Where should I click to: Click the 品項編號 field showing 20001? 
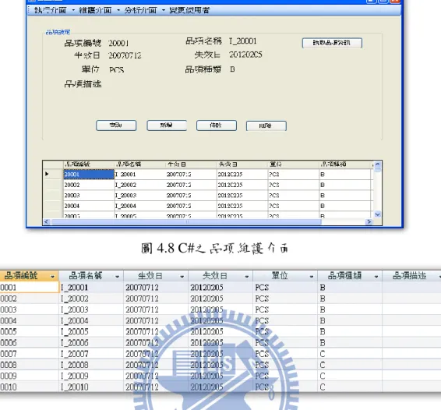pos(118,43)
